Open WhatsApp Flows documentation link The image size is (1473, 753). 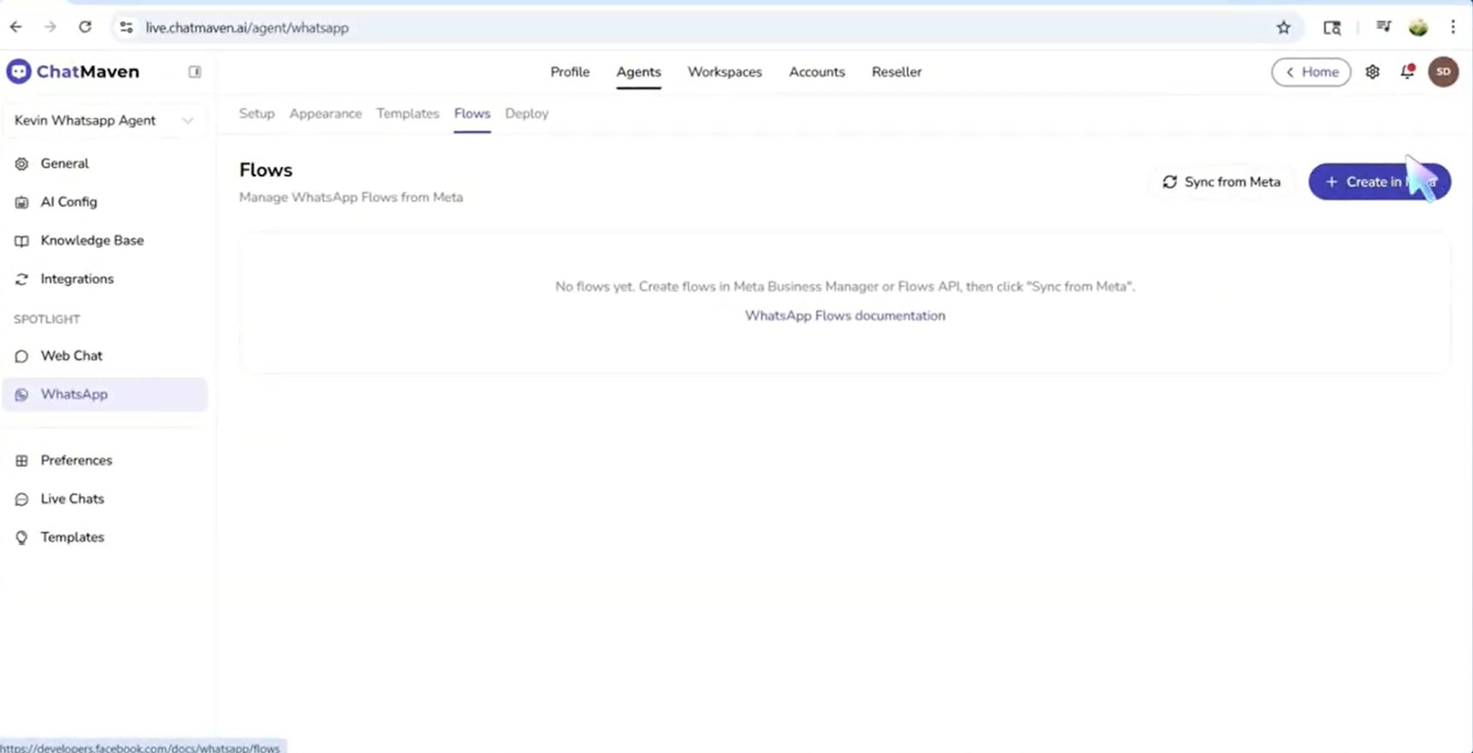point(844,315)
